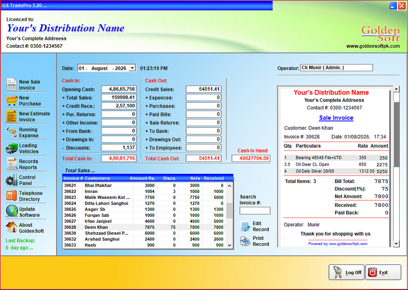Click the Exit button
This screenshot has height=290, width=408.
pyautogui.click(x=383, y=272)
